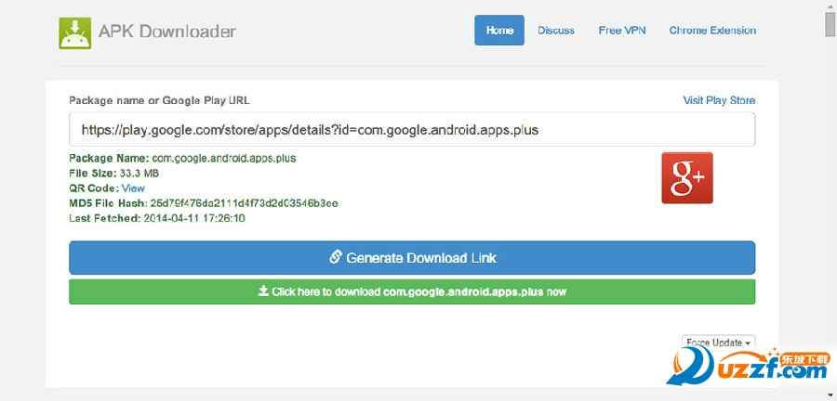Click the red Google+ app icon

(x=686, y=177)
